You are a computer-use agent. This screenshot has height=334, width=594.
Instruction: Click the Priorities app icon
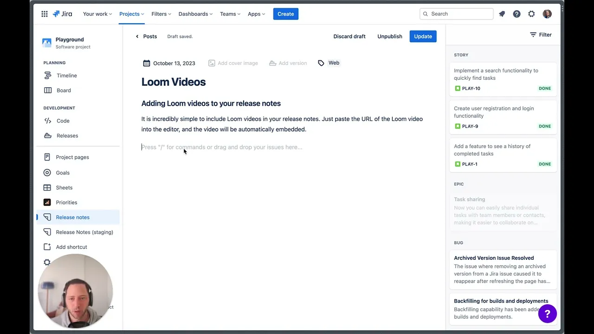[47, 202]
